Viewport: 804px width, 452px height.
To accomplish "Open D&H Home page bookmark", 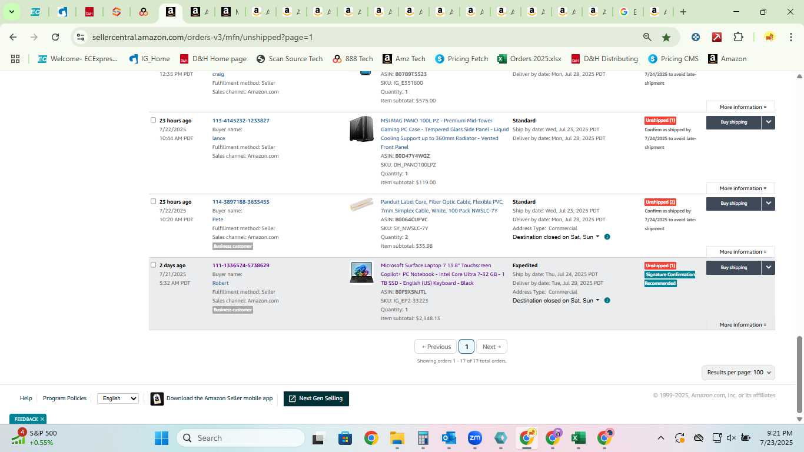I will tap(212, 59).
